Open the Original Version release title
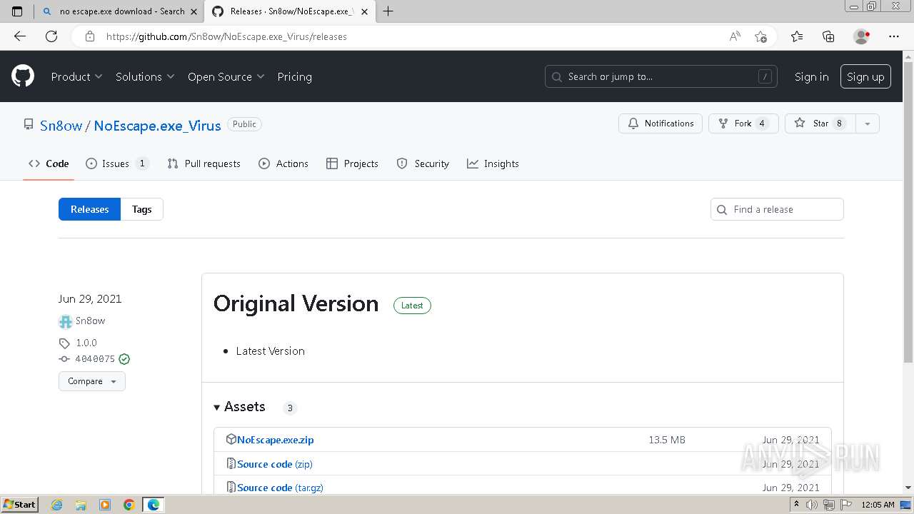 pyautogui.click(x=296, y=303)
